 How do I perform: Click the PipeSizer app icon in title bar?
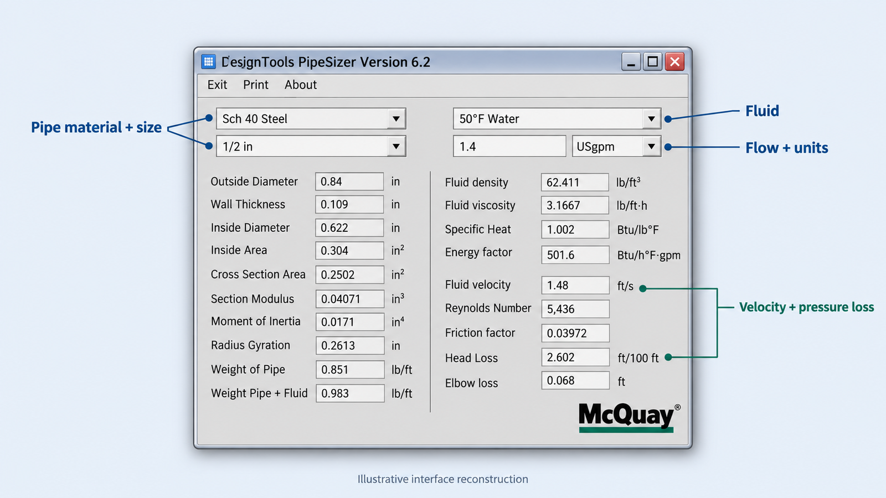click(x=208, y=61)
